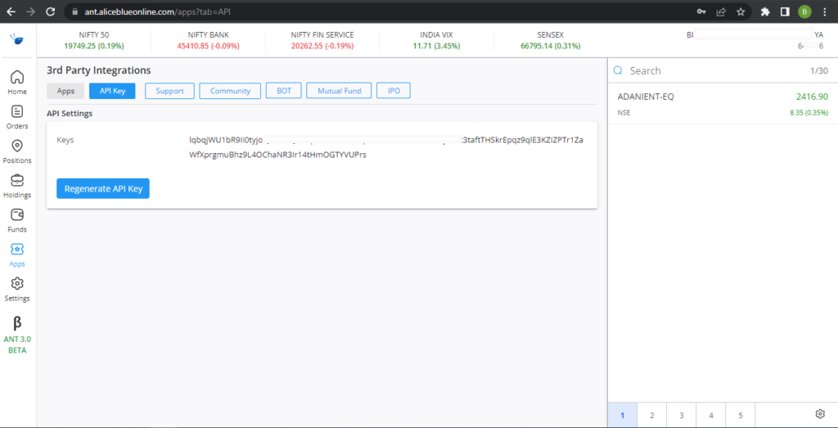This screenshot has height=428, width=838.
Task: Switch to ANT 3.0 BETA
Action: pyautogui.click(x=17, y=335)
